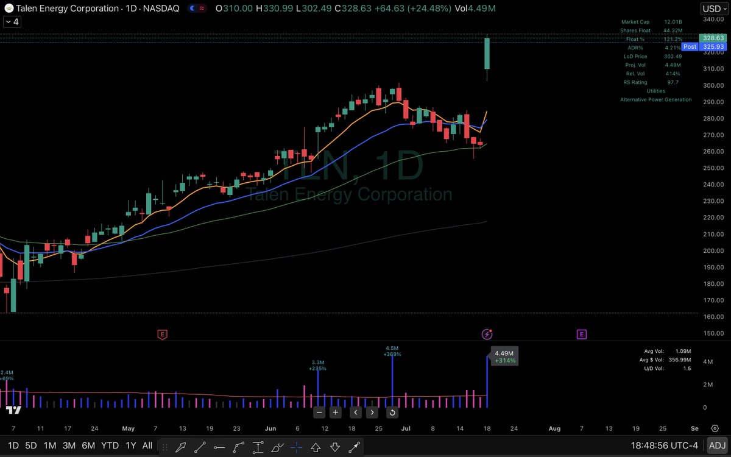Switch to YTD time range
Image resolution: width=731 pixels, height=457 pixels.
point(110,445)
